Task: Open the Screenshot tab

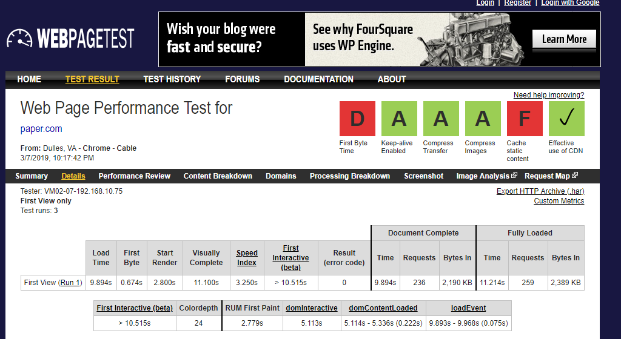Action: click(x=423, y=176)
